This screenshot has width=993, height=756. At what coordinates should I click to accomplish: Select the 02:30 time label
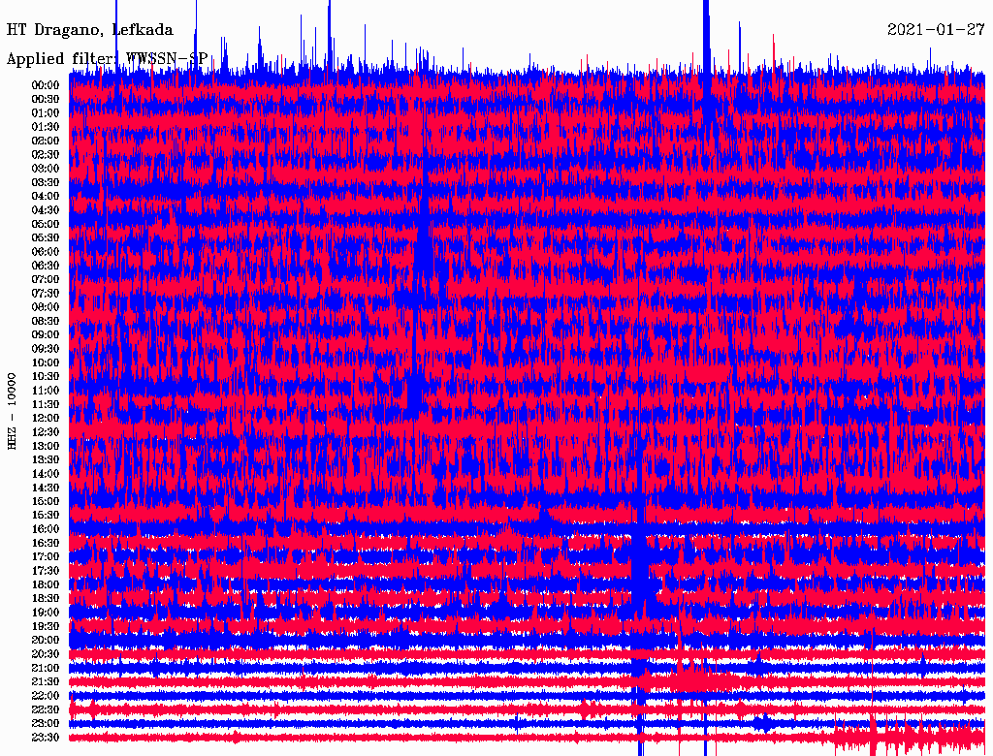(x=46, y=154)
